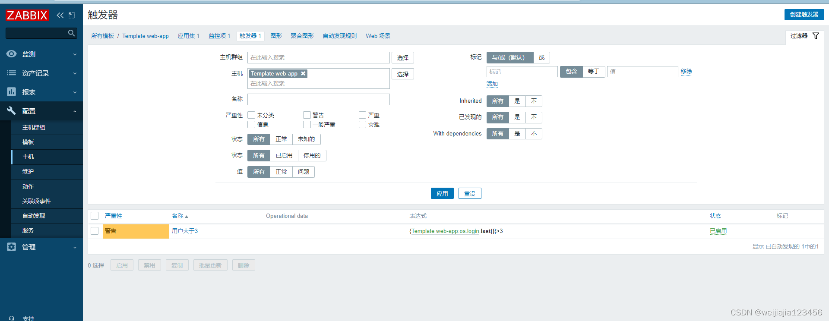Click the 应用 filter button
Screen dimensions: 829x321
(442, 194)
